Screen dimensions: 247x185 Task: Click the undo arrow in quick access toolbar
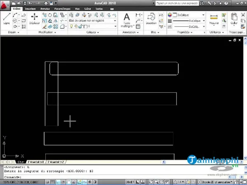pyautogui.click(x=30, y=3)
